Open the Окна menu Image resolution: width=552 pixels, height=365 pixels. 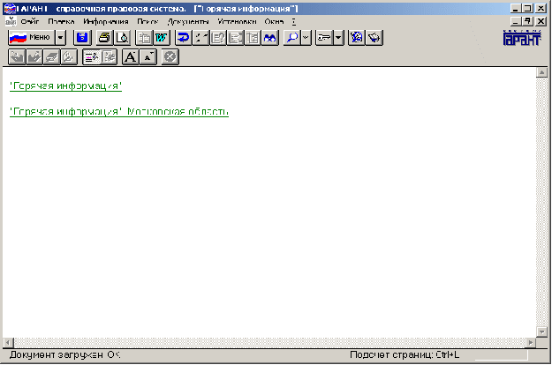(274, 22)
